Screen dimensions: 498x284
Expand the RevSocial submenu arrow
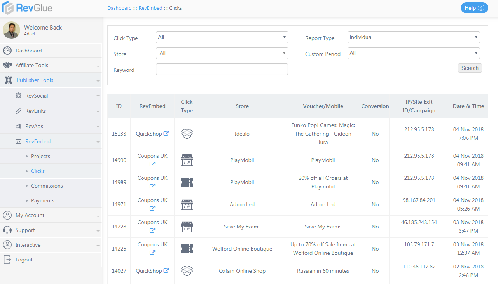pyautogui.click(x=98, y=96)
